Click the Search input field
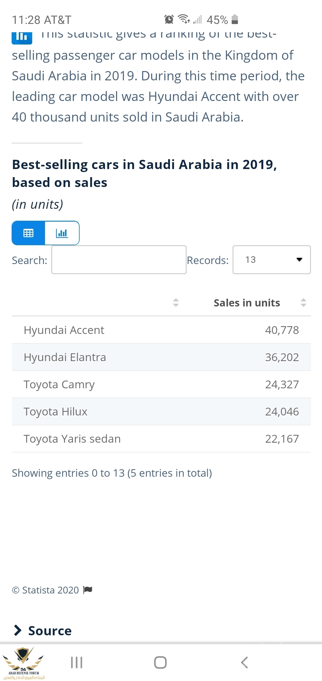Image resolution: width=322 pixels, height=681 pixels. (119, 260)
